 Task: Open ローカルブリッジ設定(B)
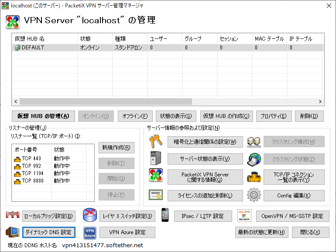coord(48,216)
